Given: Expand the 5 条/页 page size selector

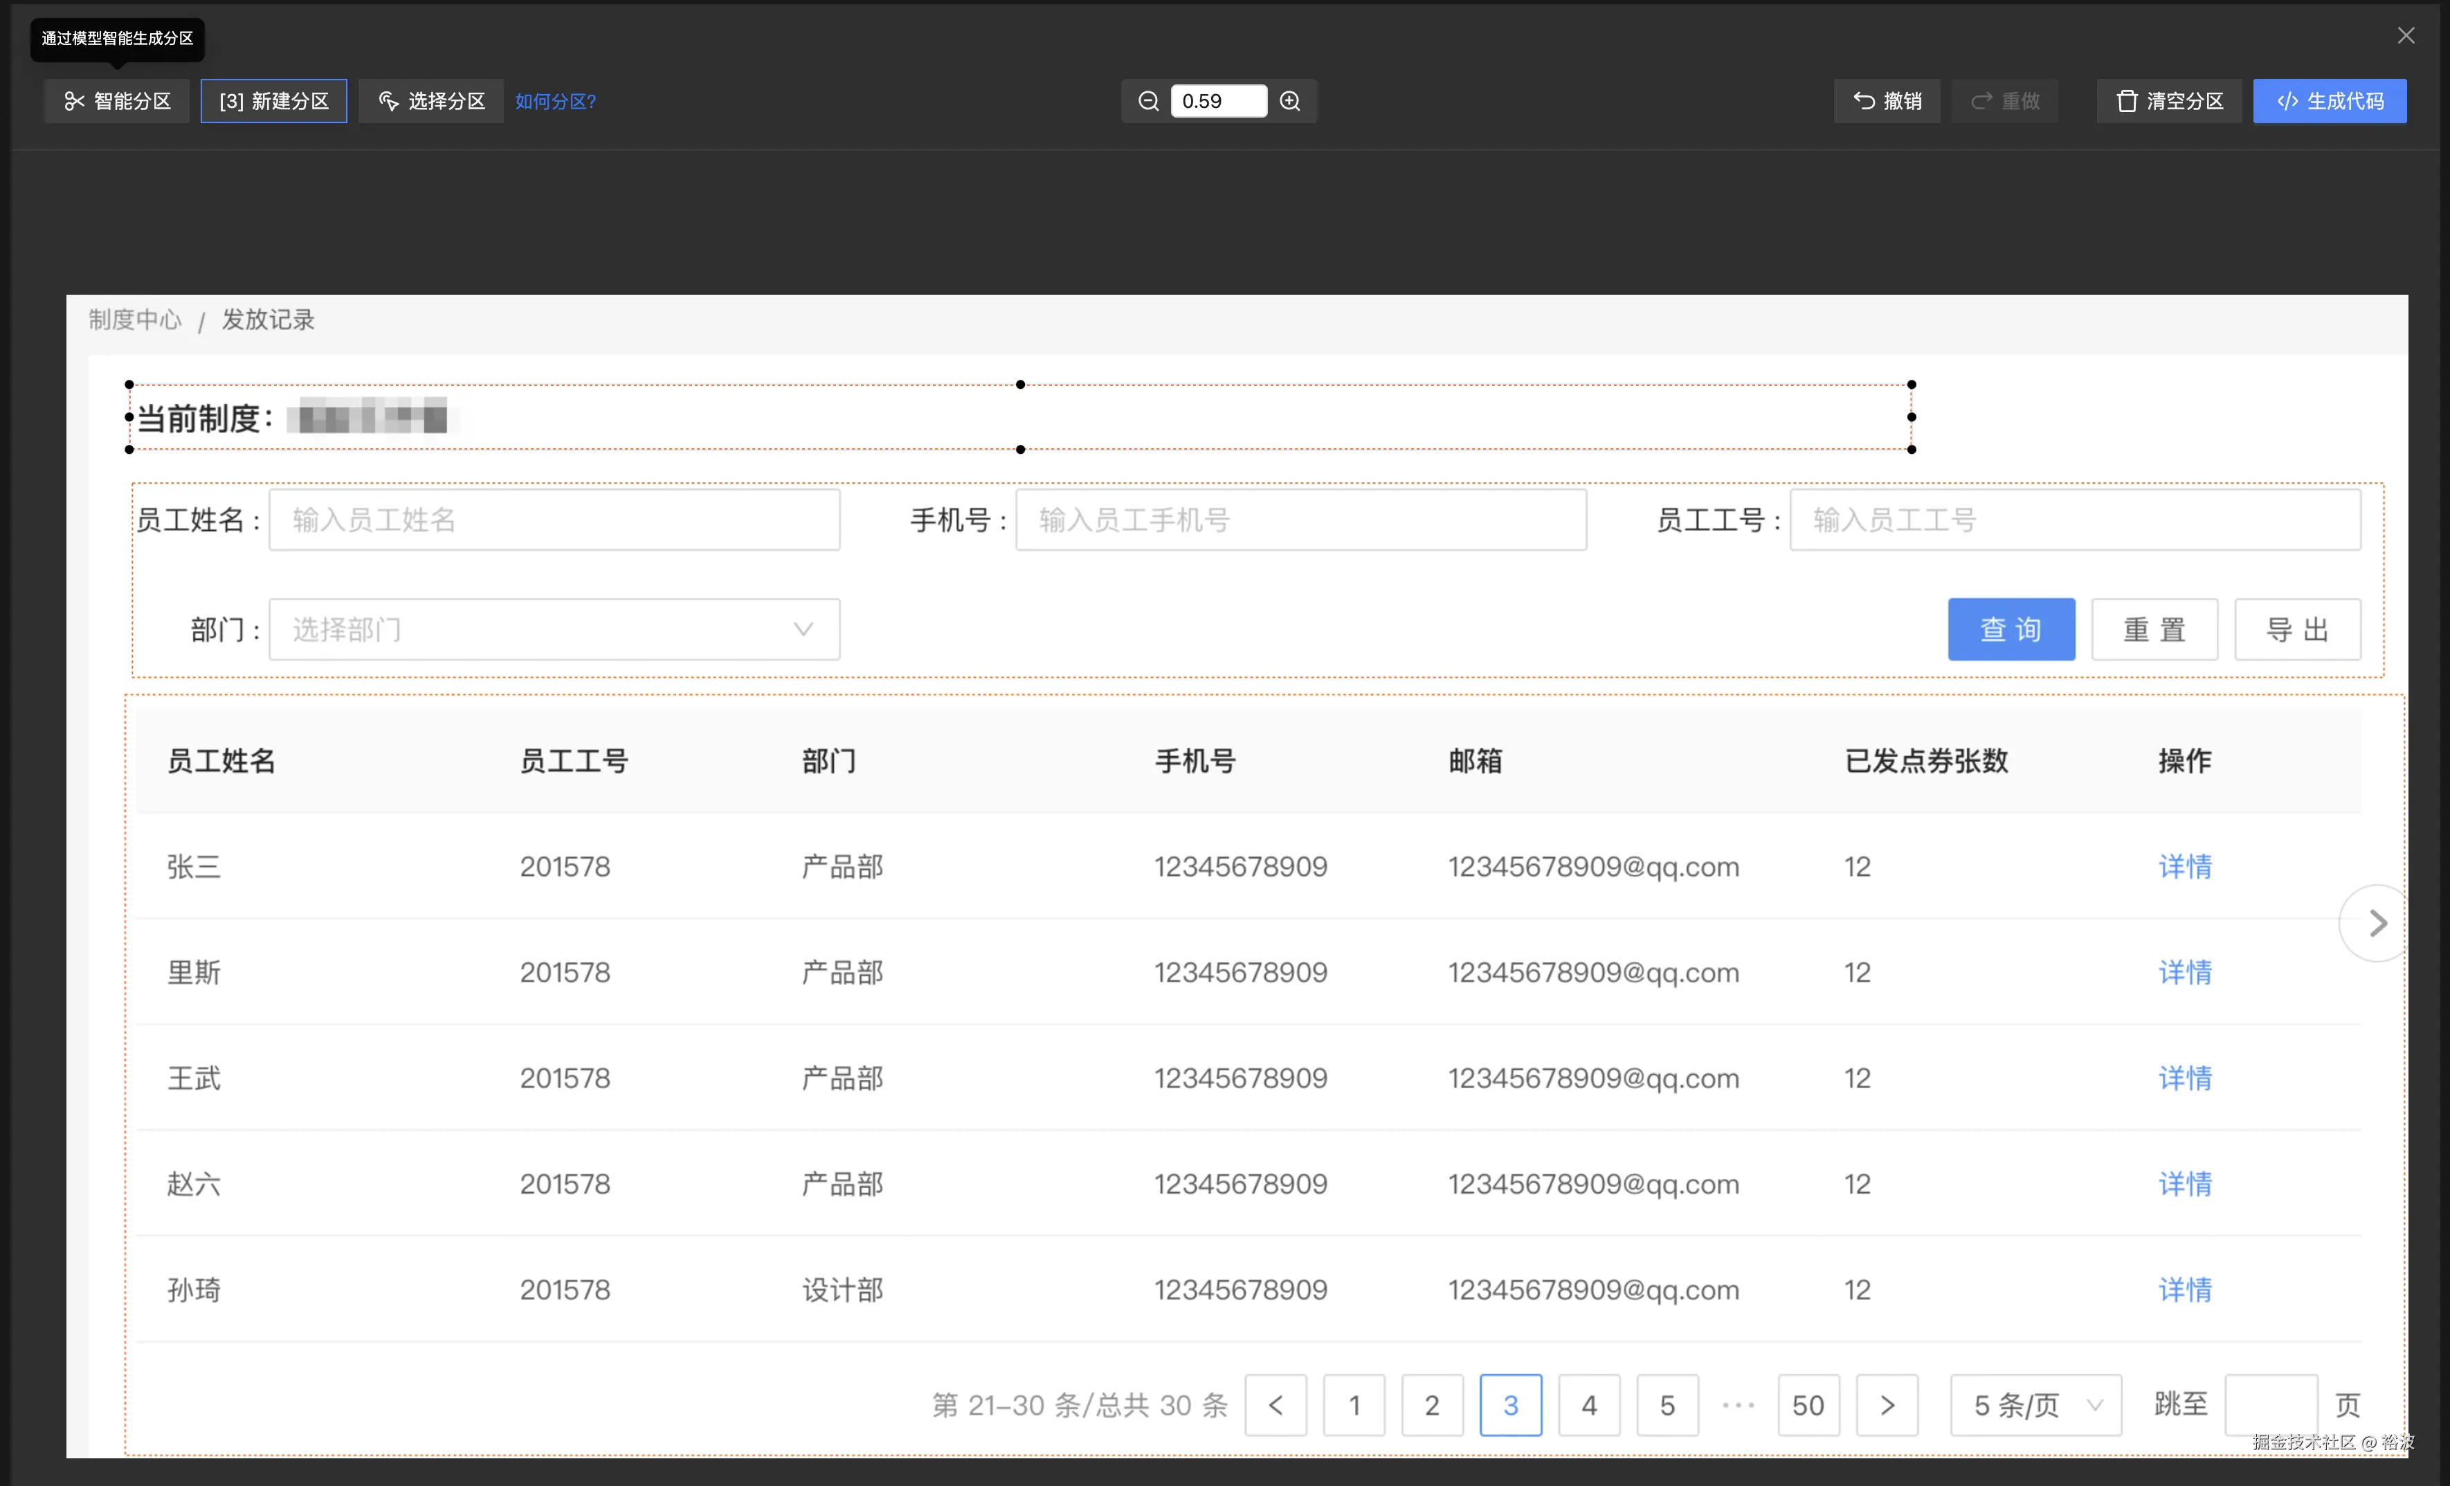Looking at the screenshot, I should click(x=2035, y=1404).
